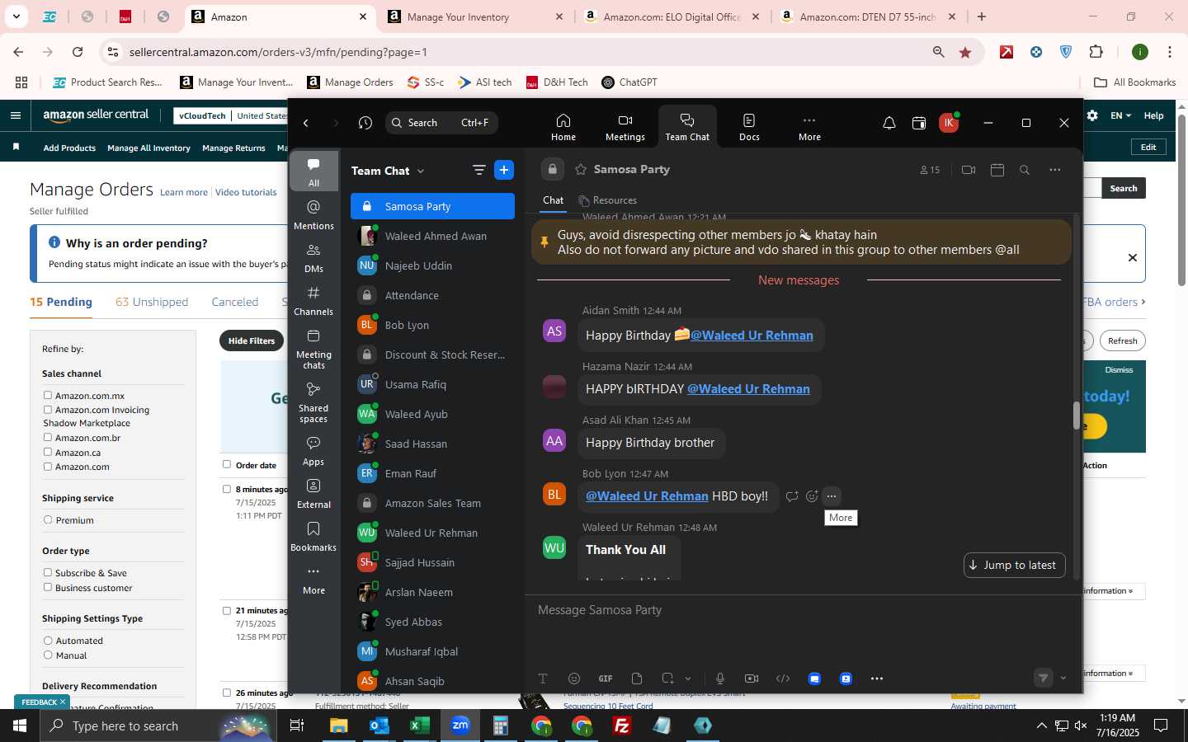Open Zoom More navigation menu

(x=809, y=127)
